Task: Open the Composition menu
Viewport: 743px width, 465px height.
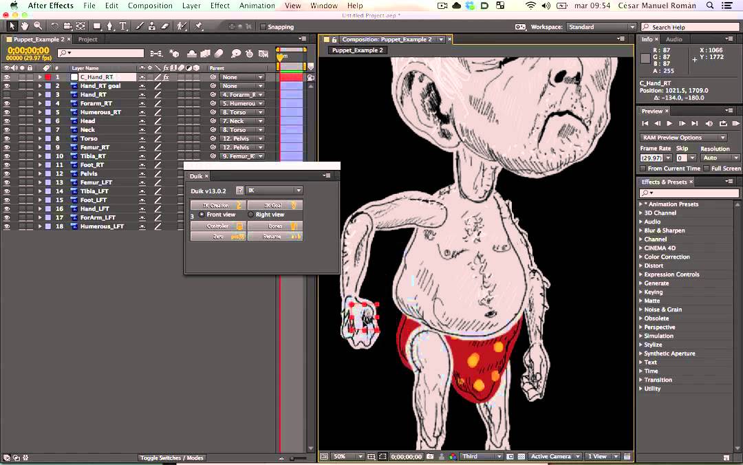Action: (150, 6)
